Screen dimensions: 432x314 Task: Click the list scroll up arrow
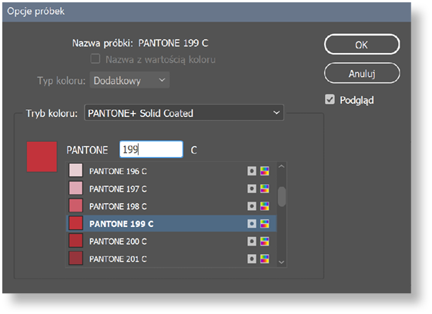coord(281,166)
